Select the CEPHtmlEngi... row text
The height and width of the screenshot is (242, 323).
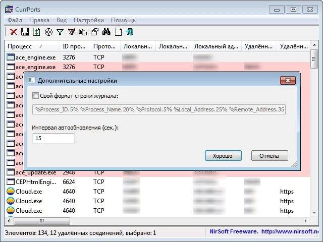(36, 182)
